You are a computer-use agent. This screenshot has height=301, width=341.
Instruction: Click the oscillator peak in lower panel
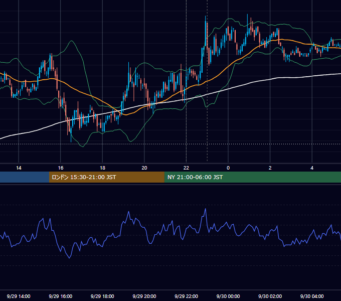coord(205,209)
